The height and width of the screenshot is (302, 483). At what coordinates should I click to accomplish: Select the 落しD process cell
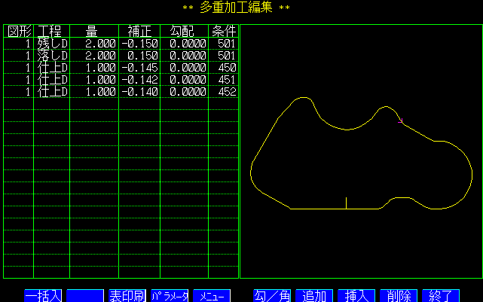(52, 56)
